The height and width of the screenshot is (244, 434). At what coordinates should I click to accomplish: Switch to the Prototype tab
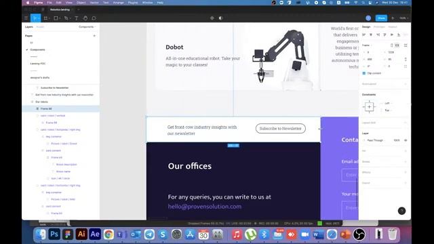(379, 27)
